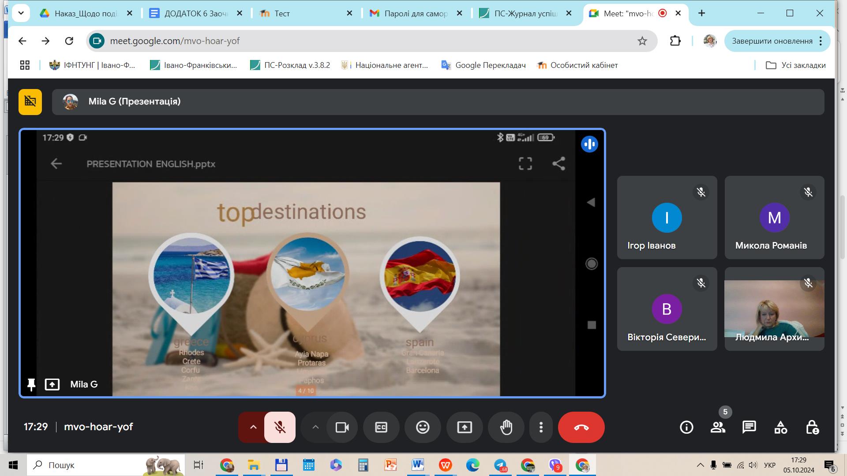
Task: Toggle the camera on or off
Action: [x=342, y=427]
